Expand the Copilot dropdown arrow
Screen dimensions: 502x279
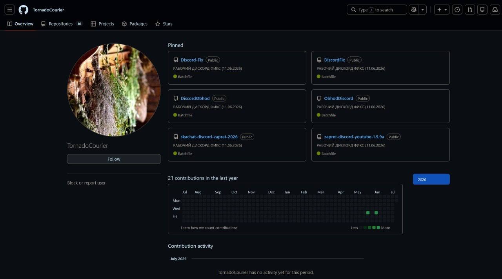(x=422, y=10)
